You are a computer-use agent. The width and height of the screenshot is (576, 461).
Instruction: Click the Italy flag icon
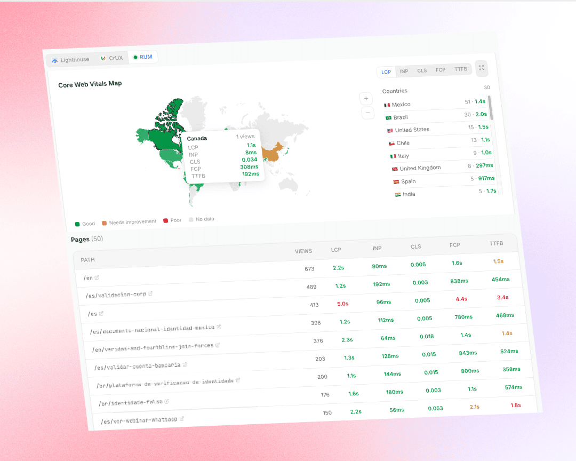pos(394,156)
